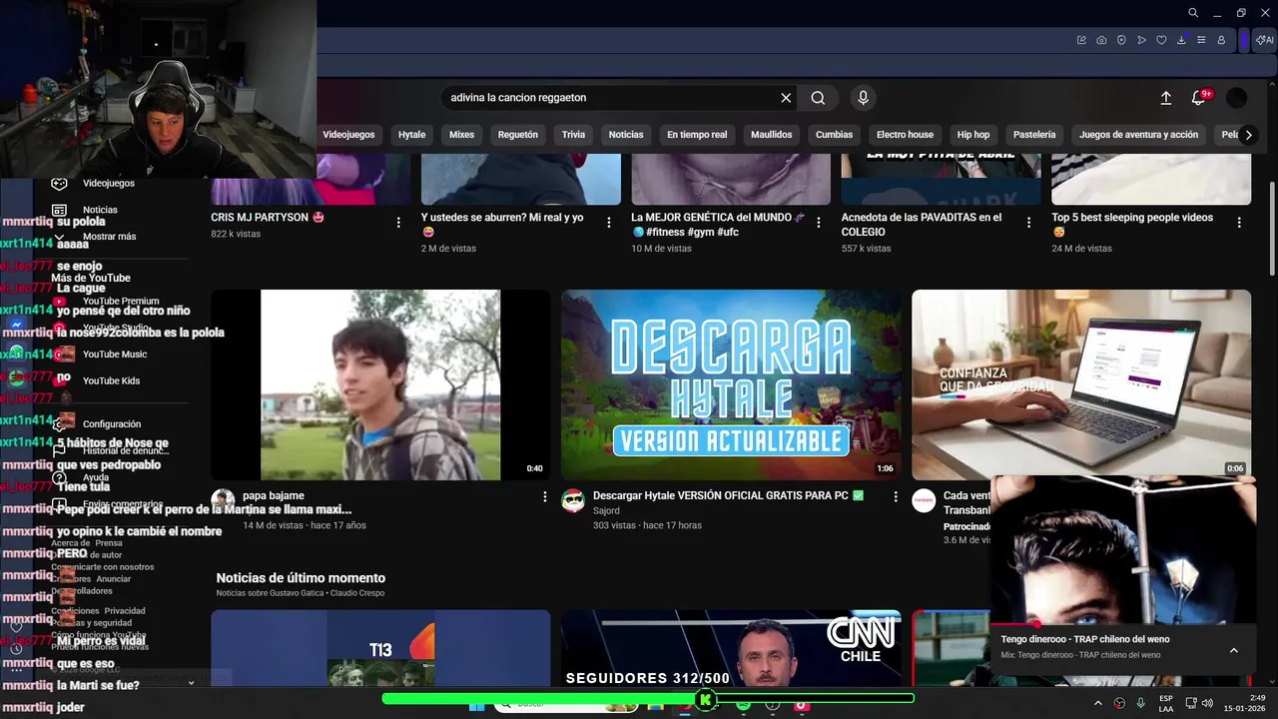The width and height of the screenshot is (1278, 719).
Task: Open YouTube Kids in the sidebar
Action: pos(111,380)
